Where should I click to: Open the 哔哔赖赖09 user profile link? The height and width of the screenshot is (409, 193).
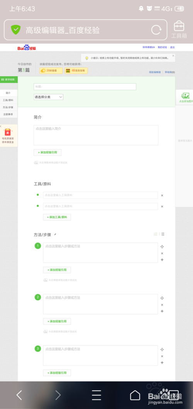pos(149,47)
